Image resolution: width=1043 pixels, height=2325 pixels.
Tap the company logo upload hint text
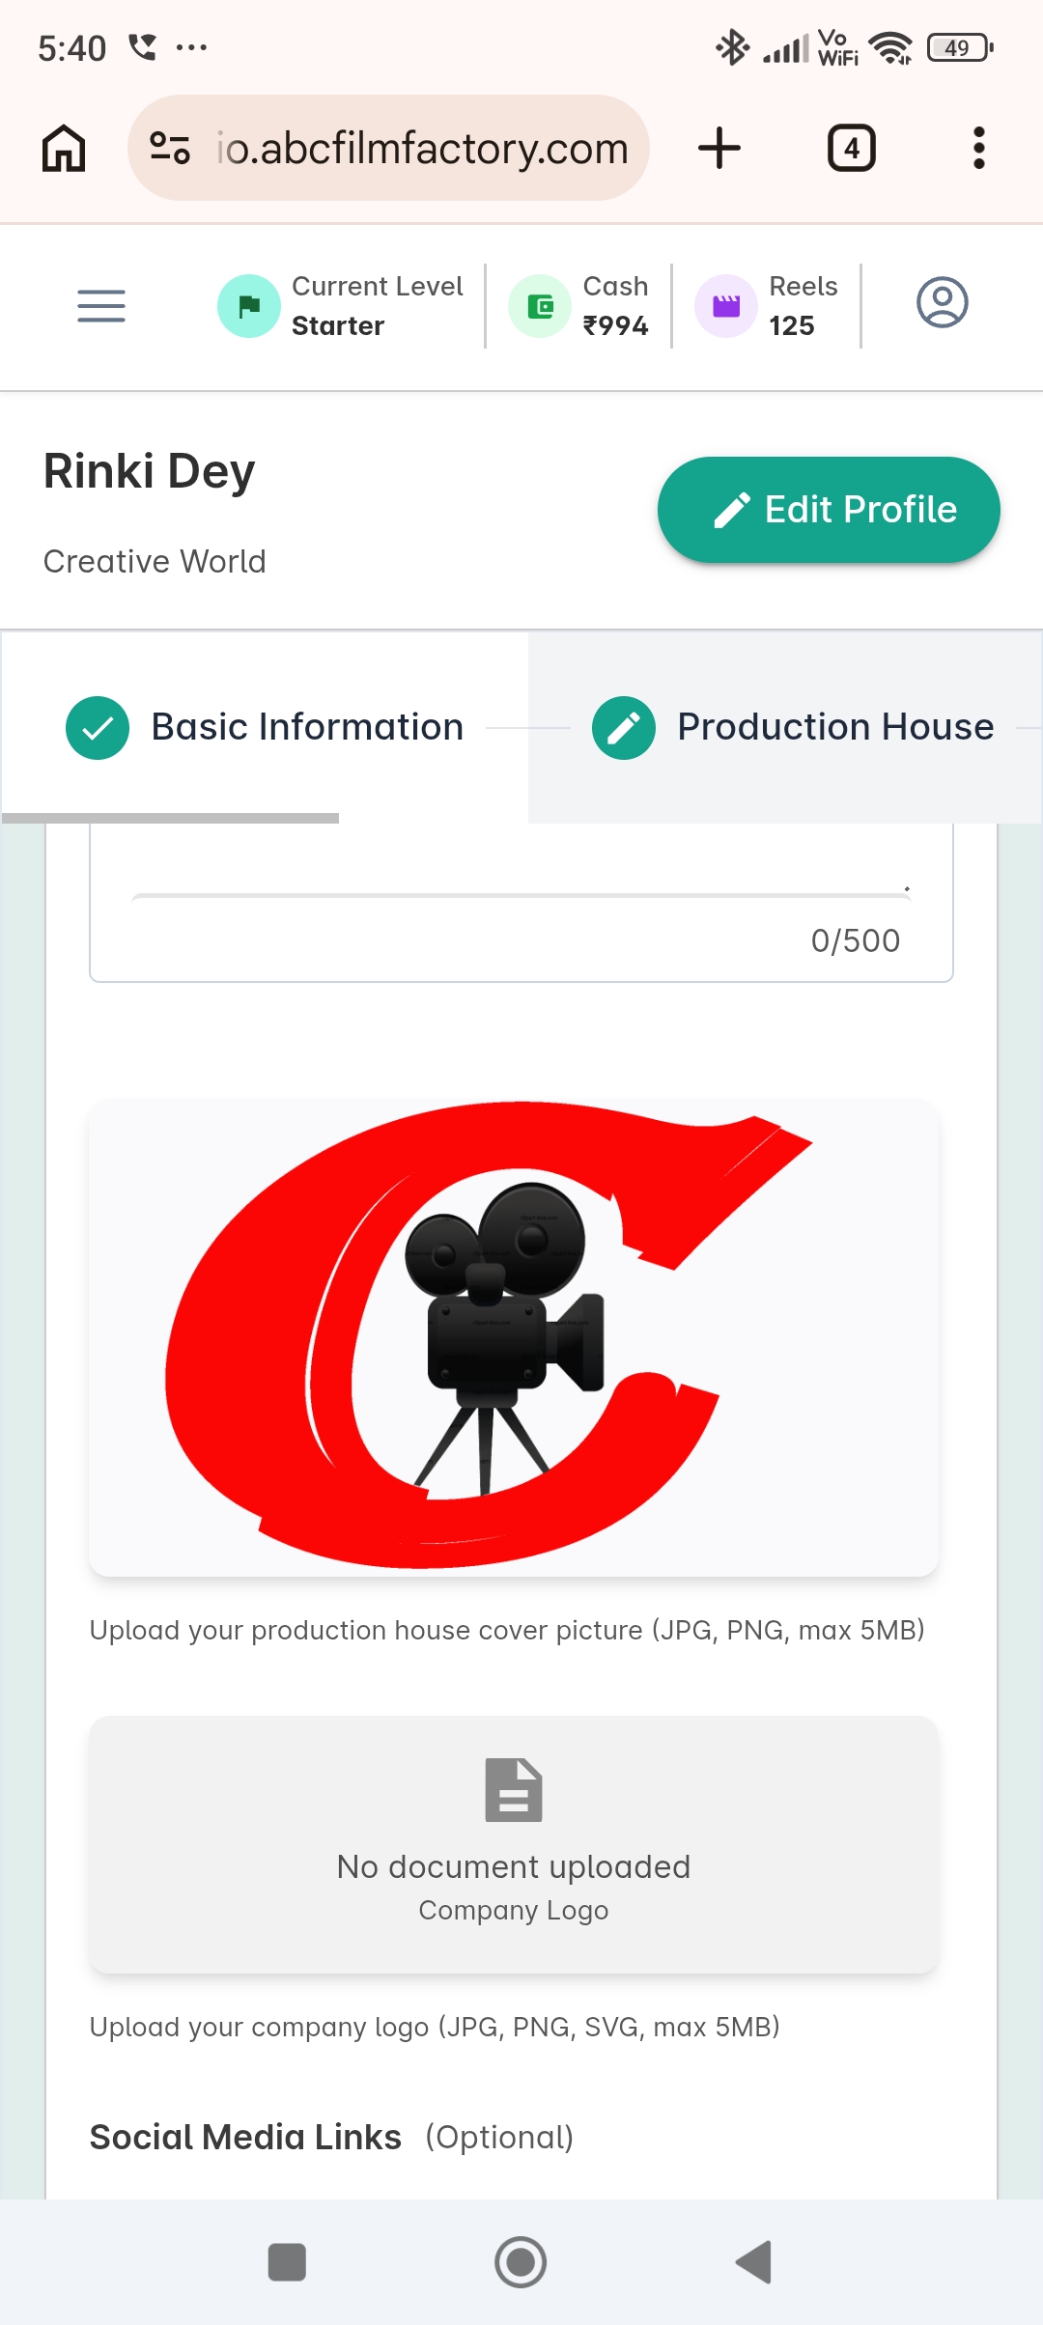click(435, 2026)
